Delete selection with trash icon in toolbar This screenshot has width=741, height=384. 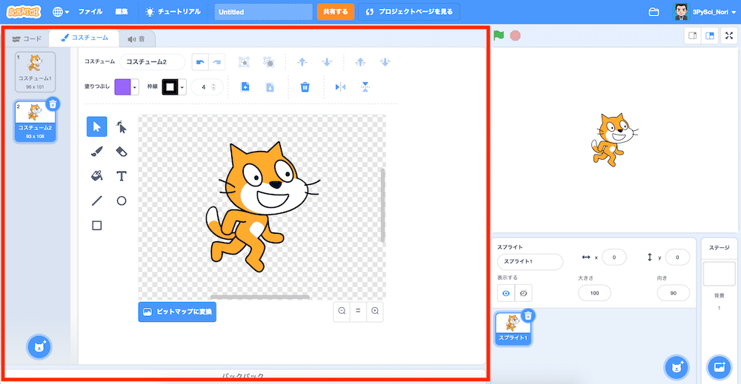click(305, 87)
